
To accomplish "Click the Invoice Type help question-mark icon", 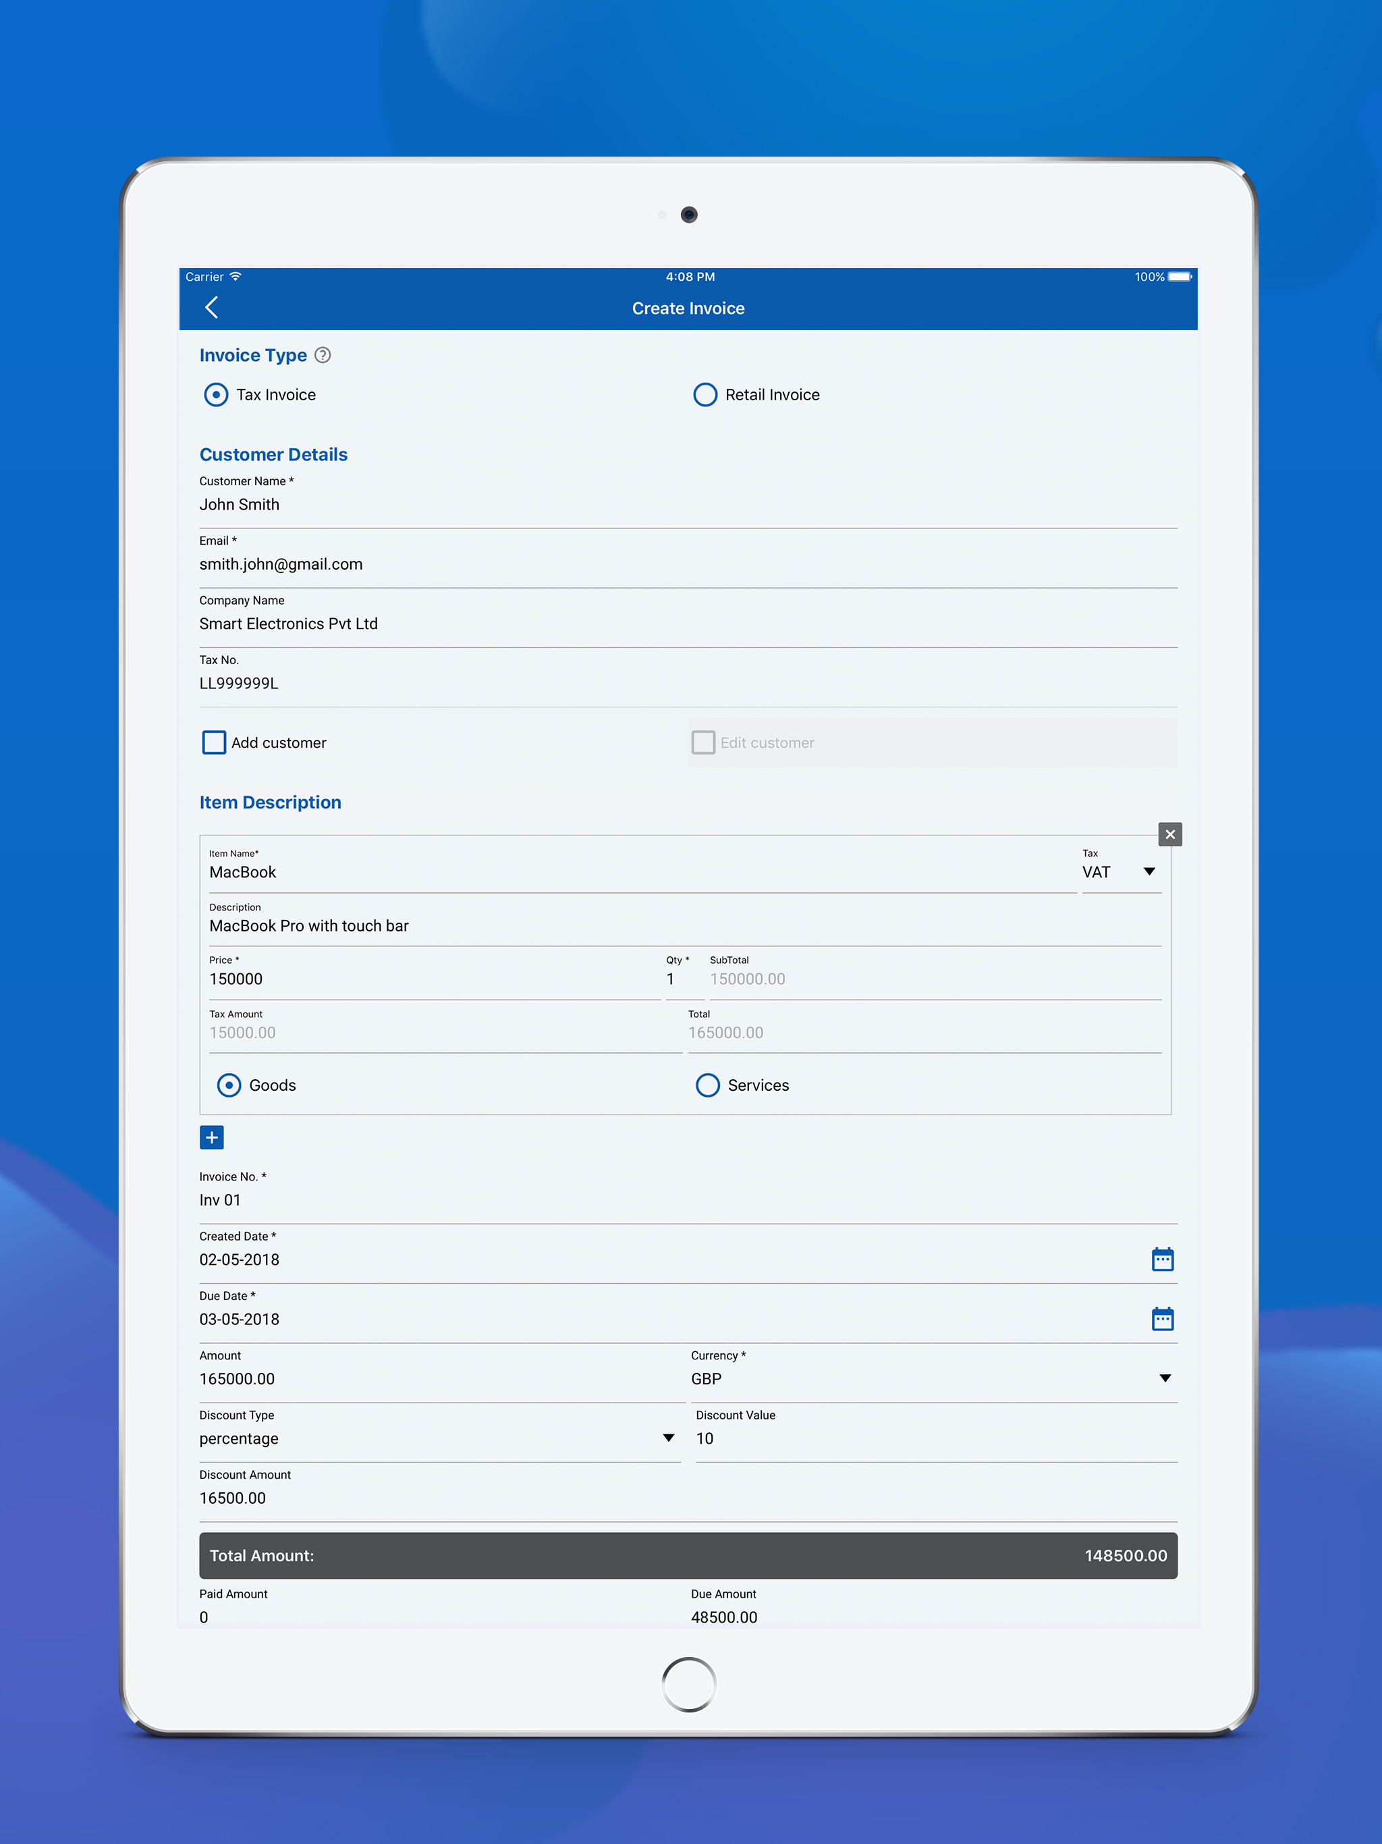I will [x=323, y=355].
